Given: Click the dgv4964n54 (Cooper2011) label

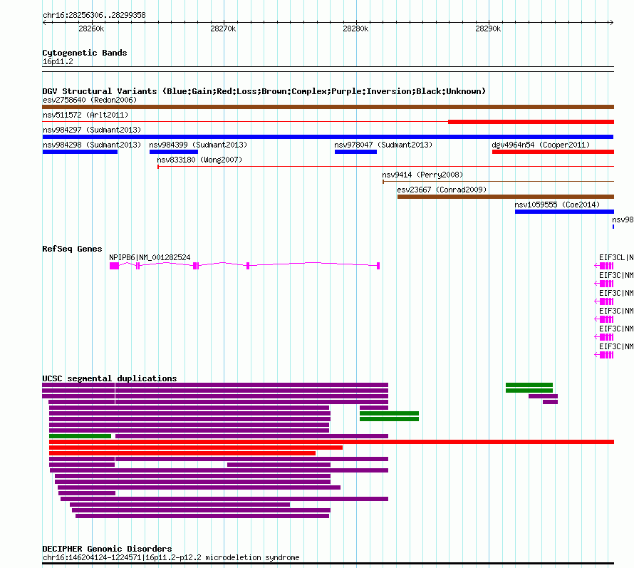Looking at the screenshot, I should click(x=541, y=145).
